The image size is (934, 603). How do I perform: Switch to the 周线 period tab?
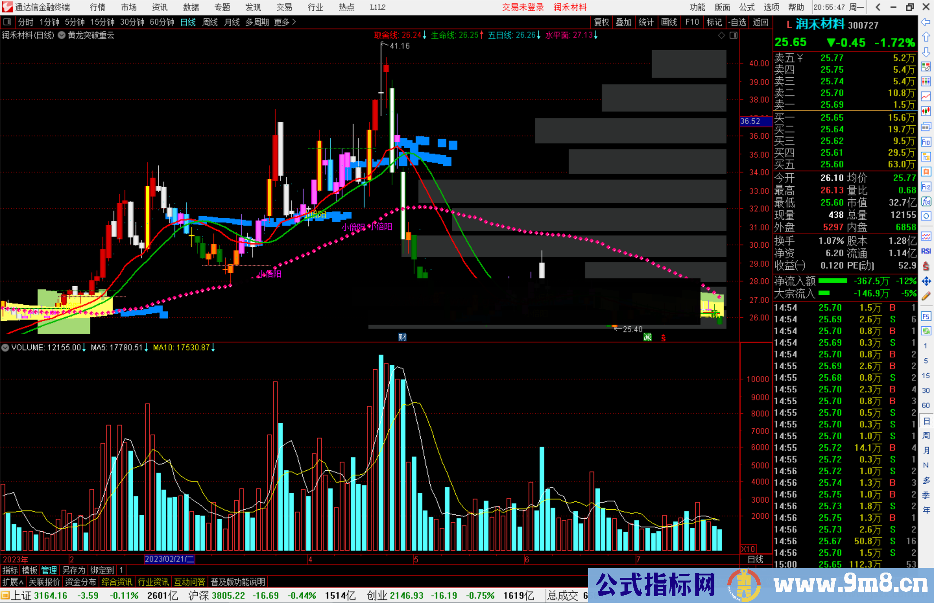pyautogui.click(x=210, y=22)
